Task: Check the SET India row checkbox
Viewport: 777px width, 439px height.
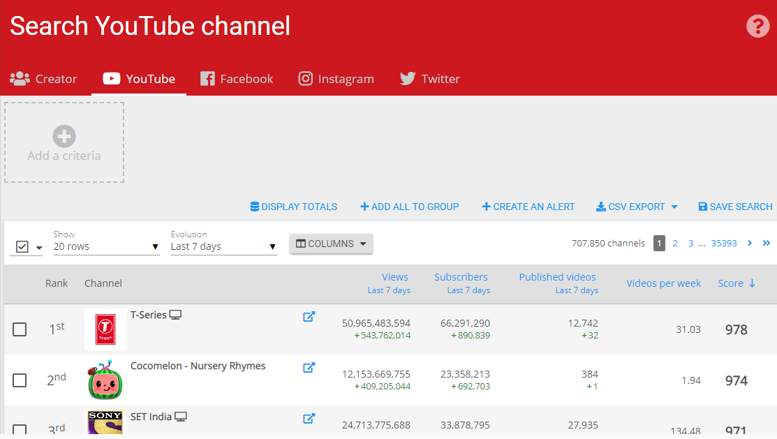Action: (20, 429)
